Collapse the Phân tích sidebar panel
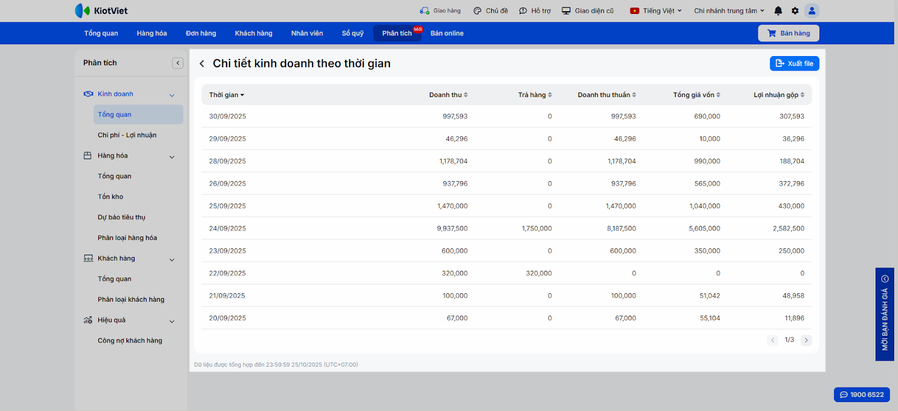 177,63
